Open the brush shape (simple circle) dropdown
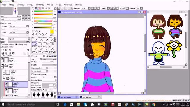Image resolution: width=190 pixels, height=107 pixels. click(x=47, y=68)
